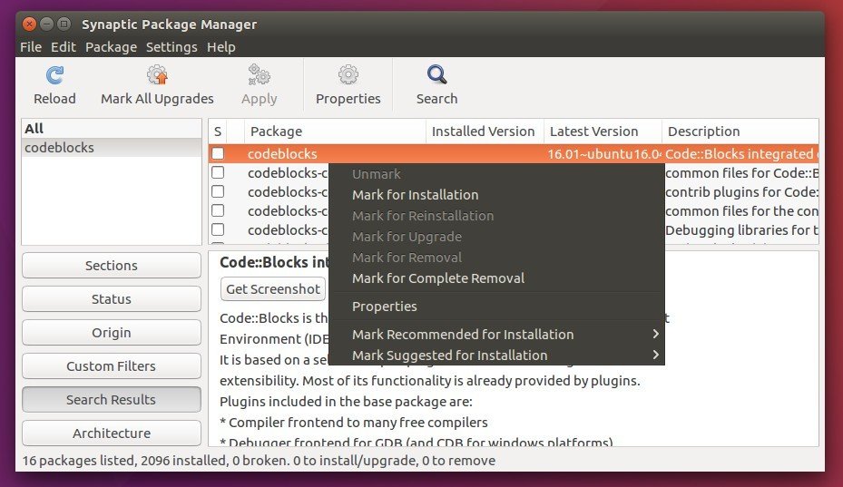This screenshot has width=843, height=487.
Task: Click the Architecture filter button
Action: point(112,433)
